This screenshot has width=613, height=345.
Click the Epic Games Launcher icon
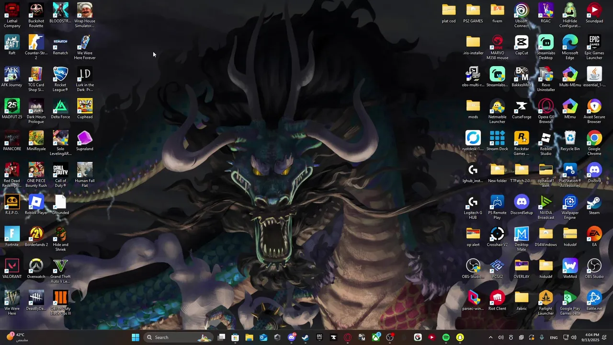point(594,47)
